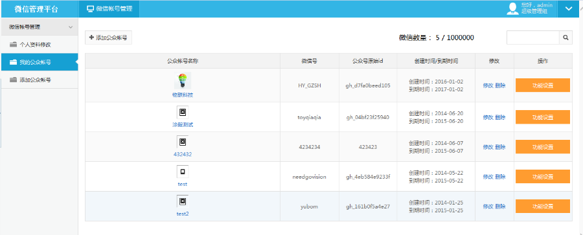This screenshot has height=235, width=583.
Task: Click the gh_161b0f5a4e27 cell
Action: click(368, 207)
